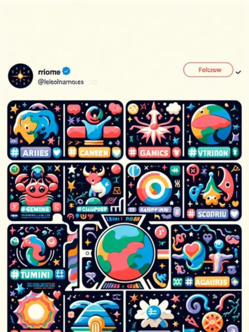The height and width of the screenshot is (332, 249).
Task: Click the central globe illustration
Action: coord(125,252)
